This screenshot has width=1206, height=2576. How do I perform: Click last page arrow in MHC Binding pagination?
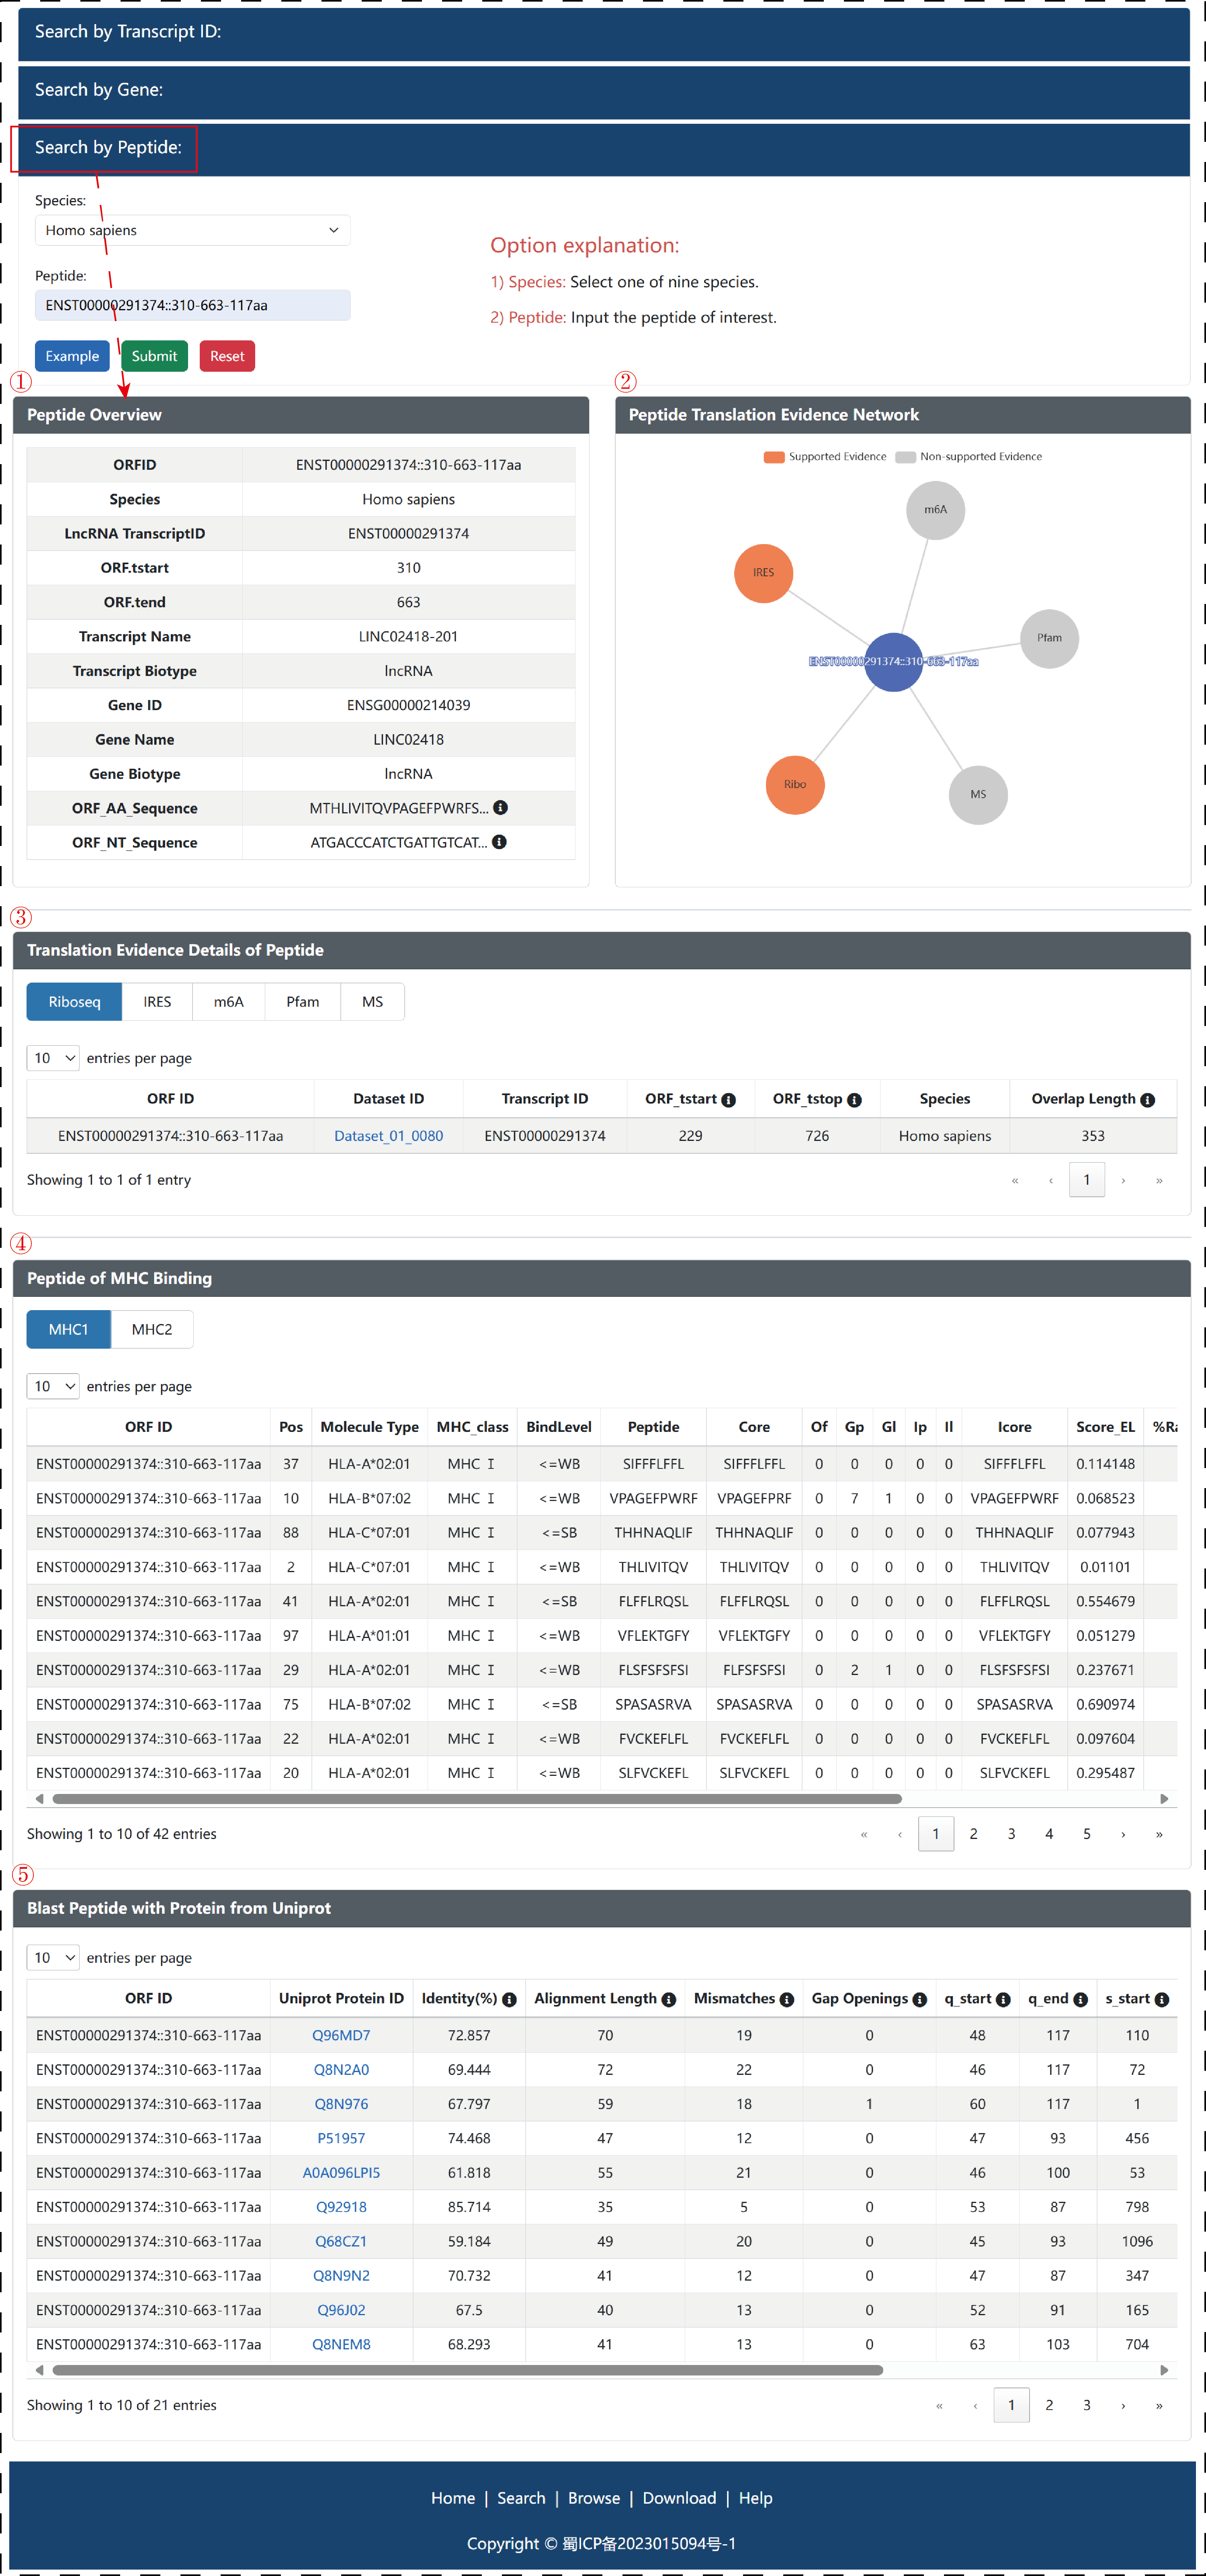point(1159,1834)
